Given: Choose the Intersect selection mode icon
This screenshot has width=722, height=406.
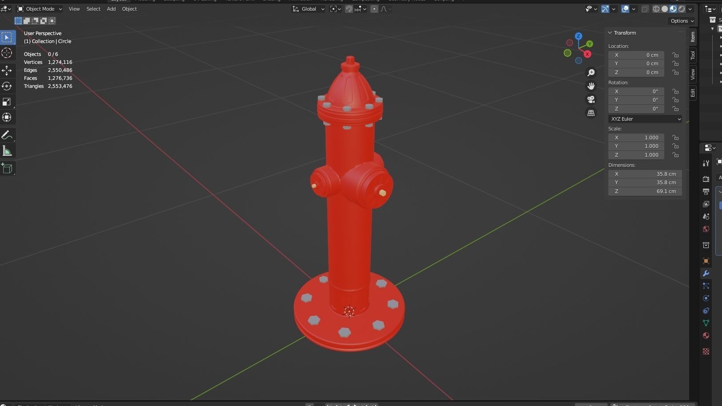Looking at the screenshot, I should (x=52, y=21).
